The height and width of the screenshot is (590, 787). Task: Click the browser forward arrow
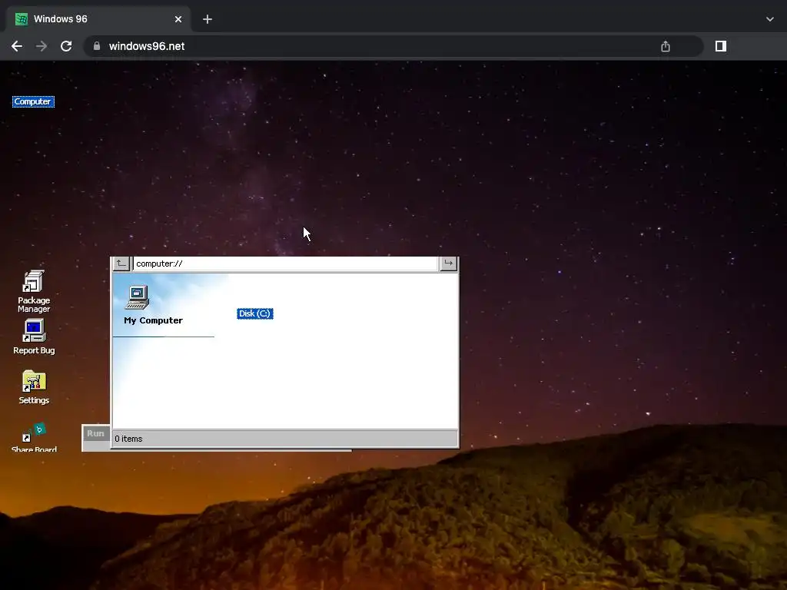coord(42,46)
